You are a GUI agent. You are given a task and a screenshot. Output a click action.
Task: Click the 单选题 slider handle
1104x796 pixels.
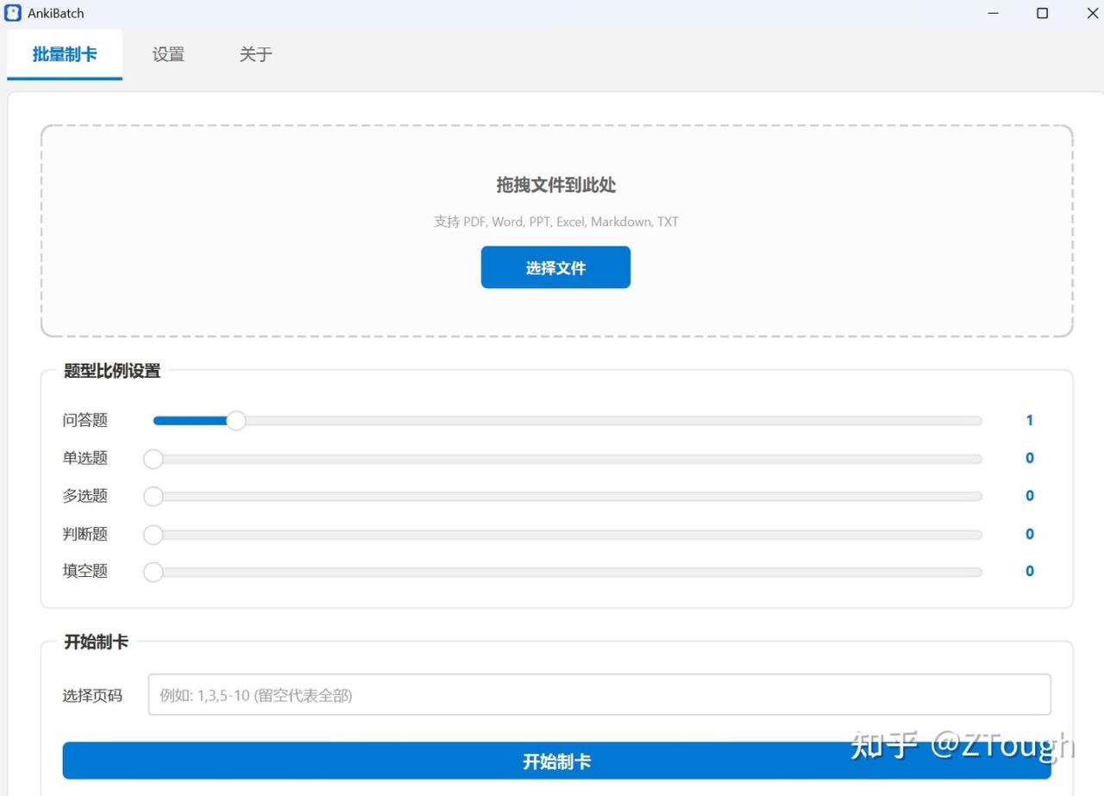(x=154, y=459)
